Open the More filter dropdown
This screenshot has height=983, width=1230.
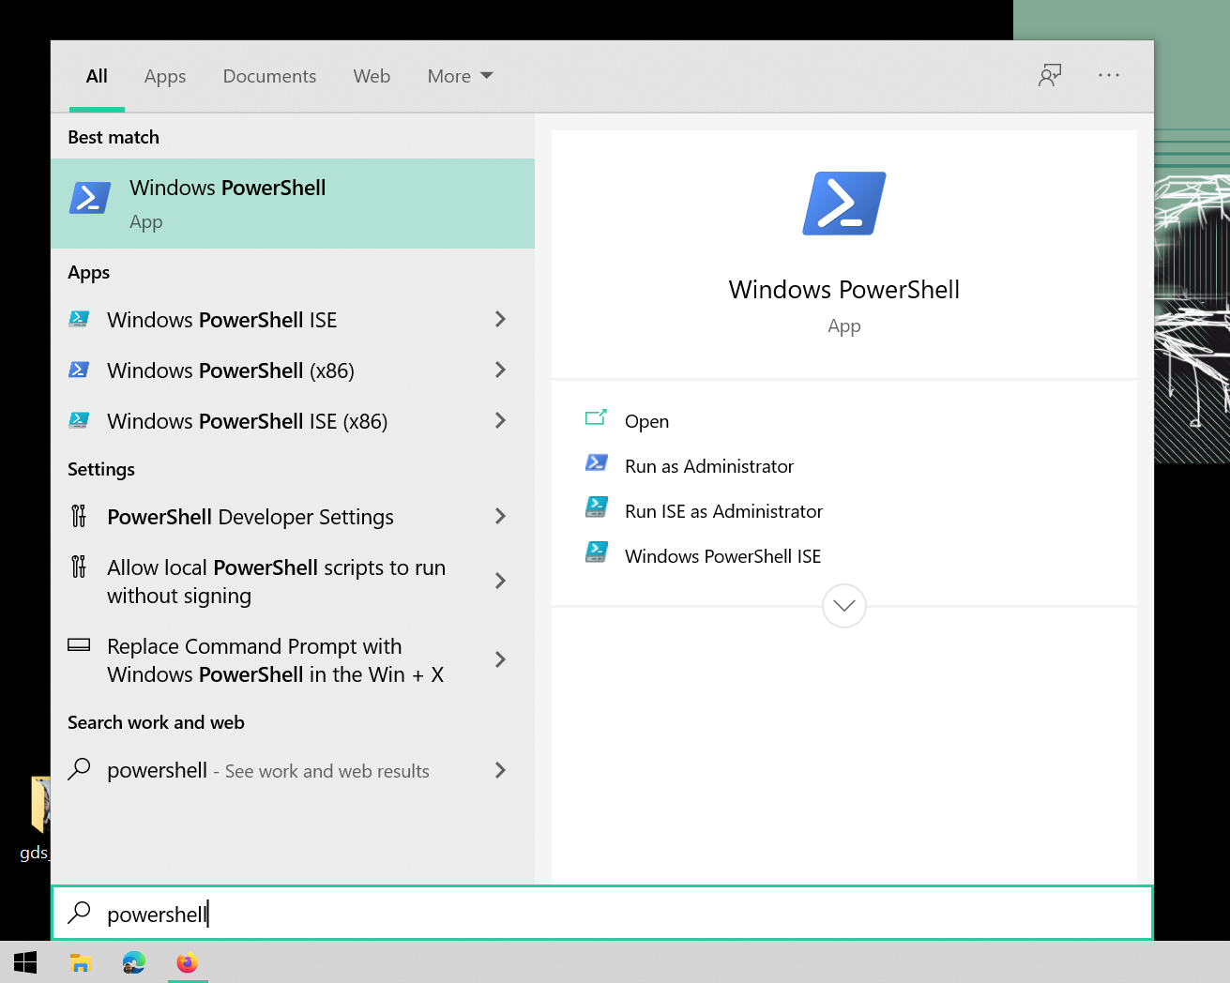pyautogui.click(x=459, y=76)
